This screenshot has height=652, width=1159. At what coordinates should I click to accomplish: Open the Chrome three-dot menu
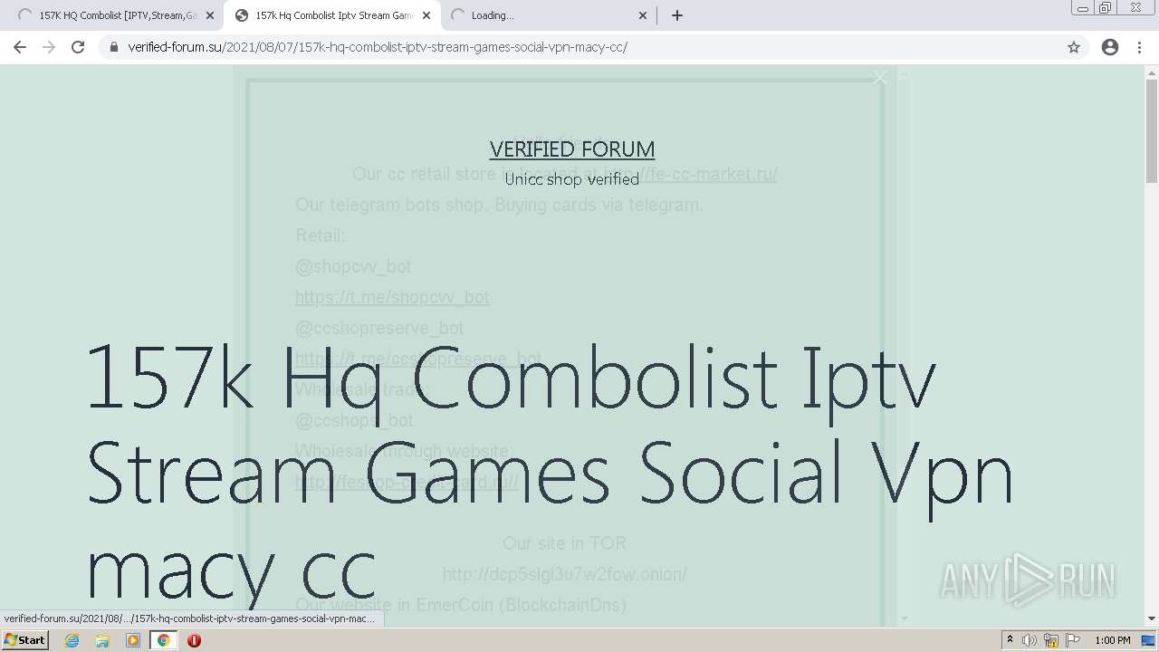1140,47
